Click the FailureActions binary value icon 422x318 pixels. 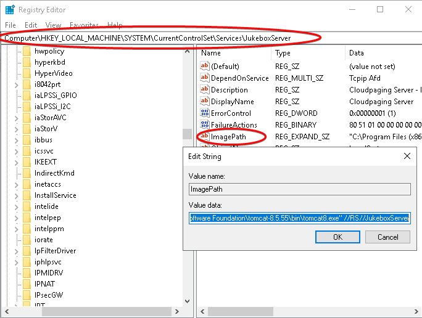point(205,125)
